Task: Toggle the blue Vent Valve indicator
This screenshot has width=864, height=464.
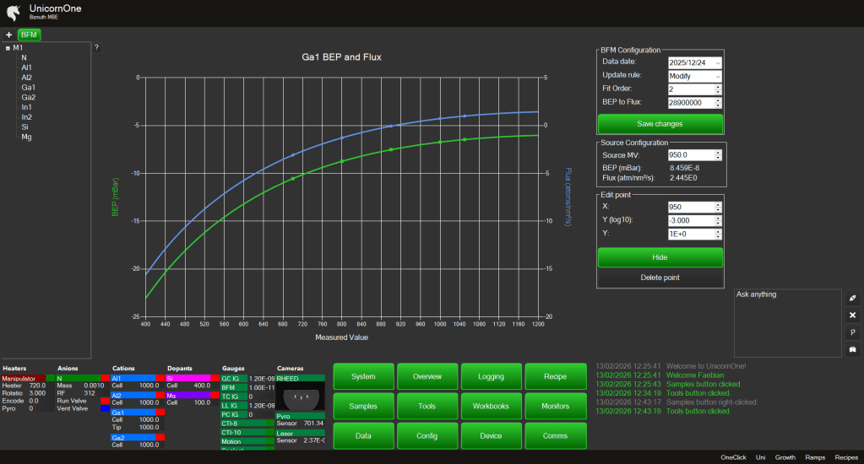Action: coord(106,408)
